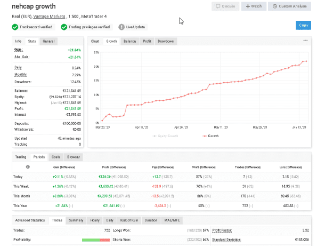Open the Daily statistics tab
Screen dimensions: 333x246
110,220
